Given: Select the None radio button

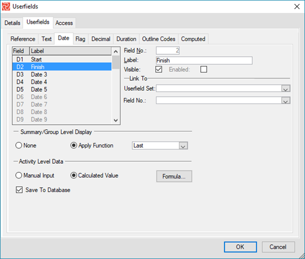Looking at the screenshot, I should pos(19,145).
